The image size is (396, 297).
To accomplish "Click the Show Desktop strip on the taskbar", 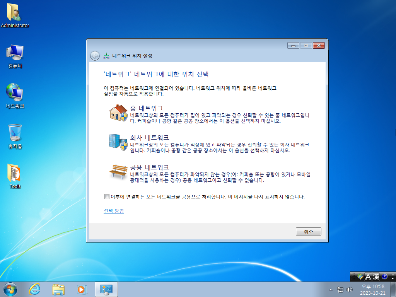I will [x=393, y=290].
